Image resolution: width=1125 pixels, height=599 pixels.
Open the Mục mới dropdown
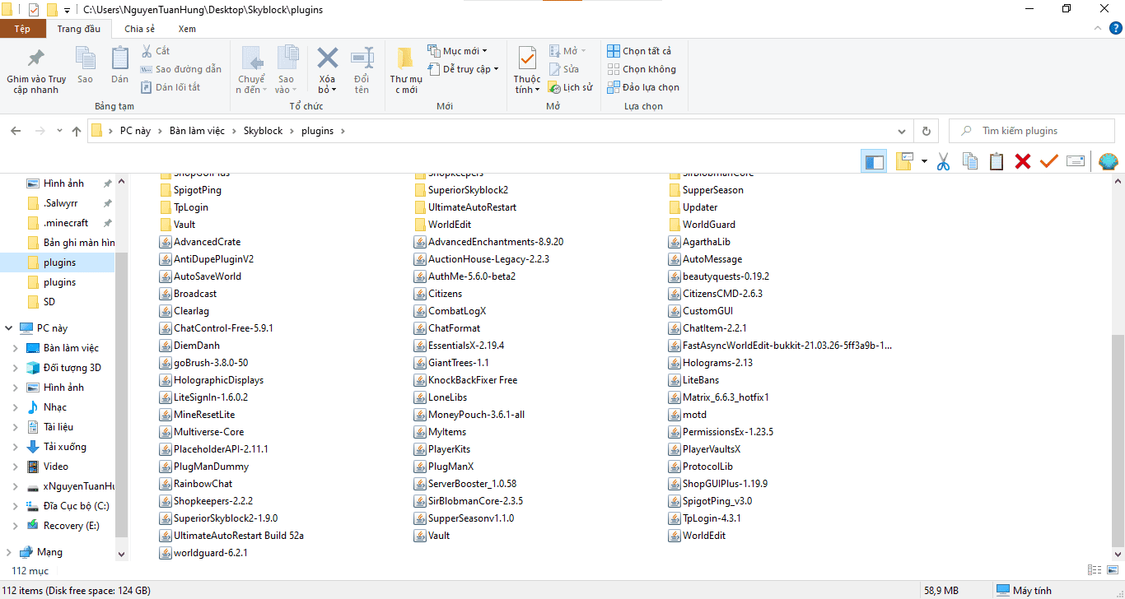coord(458,51)
